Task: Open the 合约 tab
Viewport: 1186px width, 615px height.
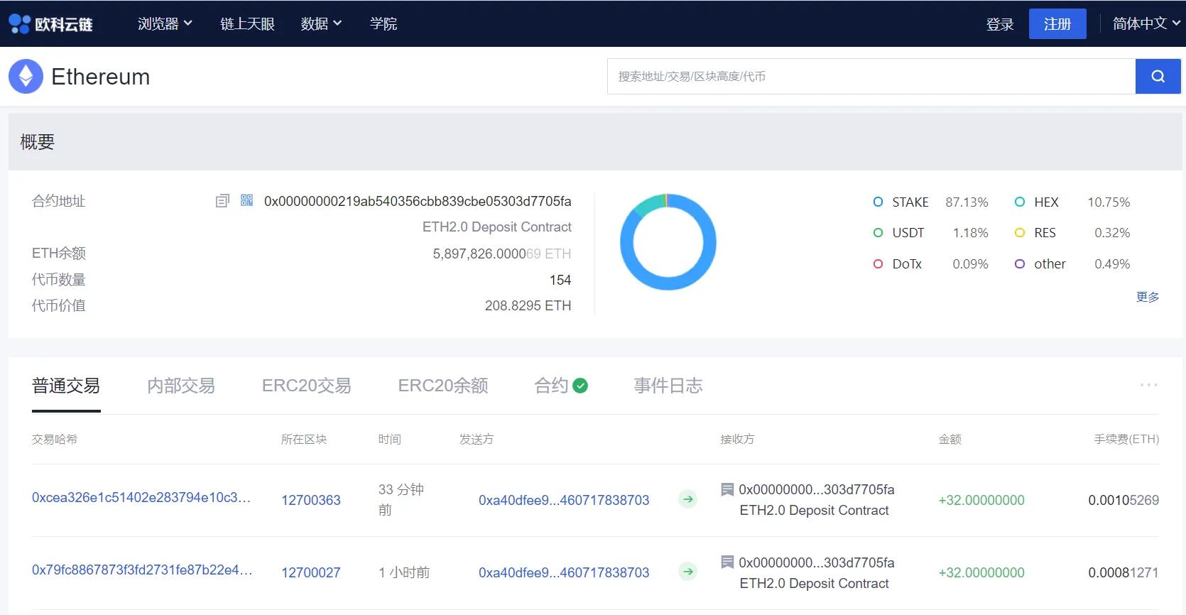Action: click(551, 386)
